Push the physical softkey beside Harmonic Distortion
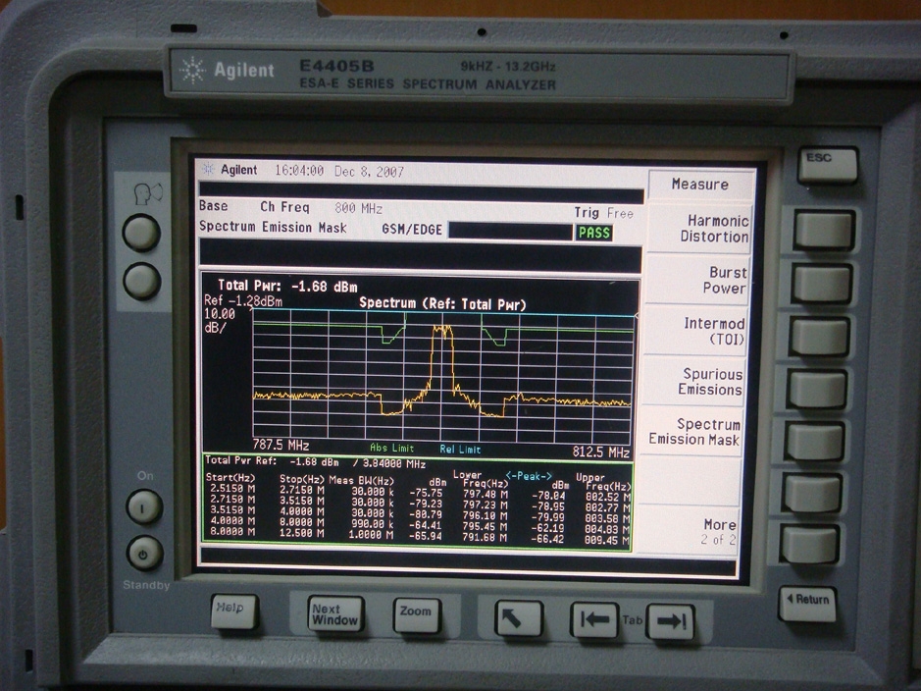 coord(824,231)
